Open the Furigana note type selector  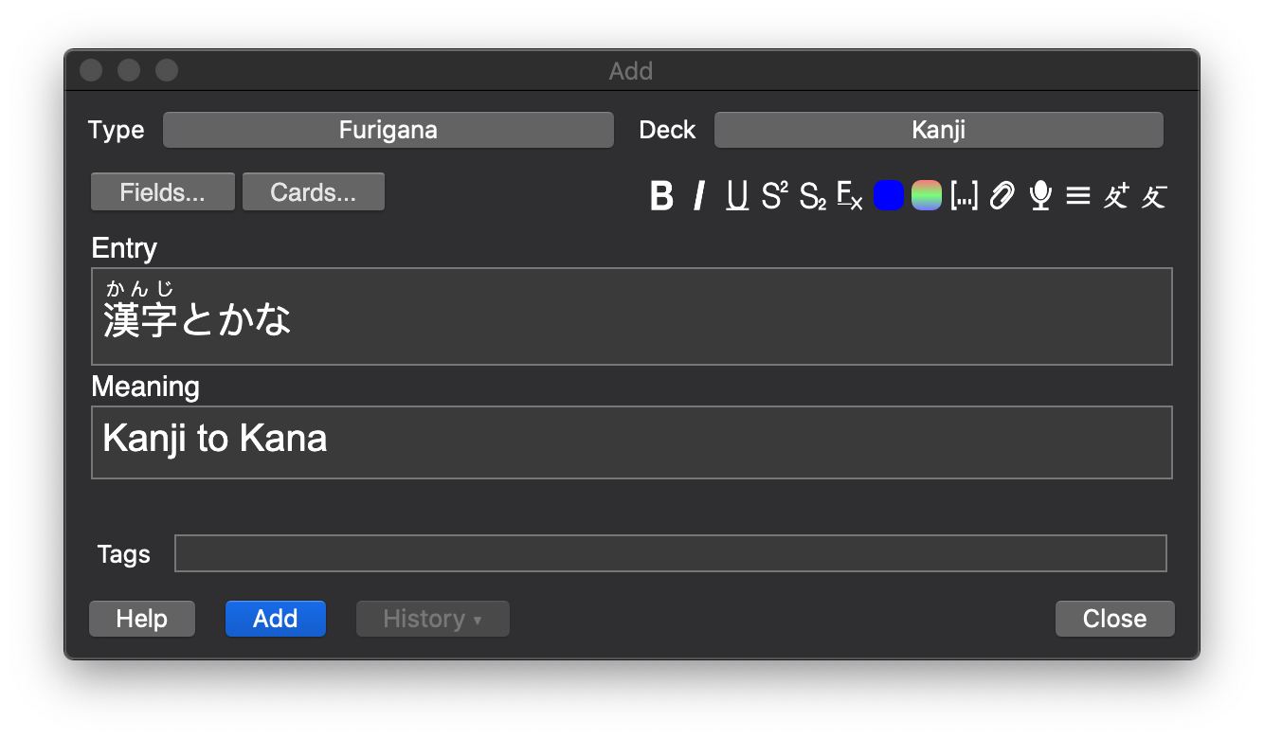coord(388,130)
